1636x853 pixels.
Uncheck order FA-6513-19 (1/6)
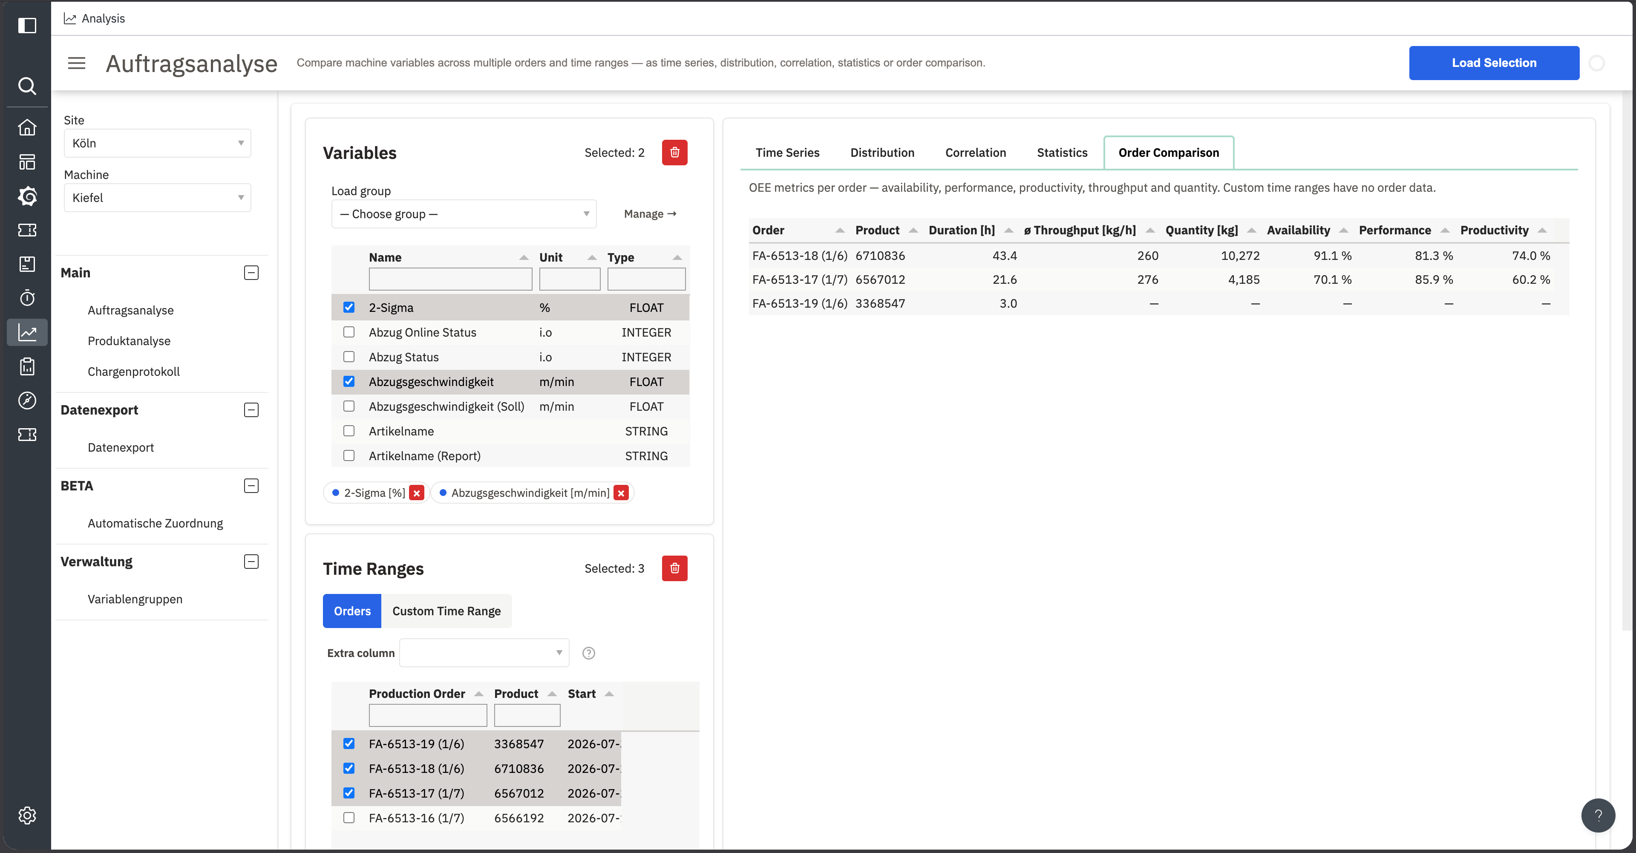(x=349, y=744)
